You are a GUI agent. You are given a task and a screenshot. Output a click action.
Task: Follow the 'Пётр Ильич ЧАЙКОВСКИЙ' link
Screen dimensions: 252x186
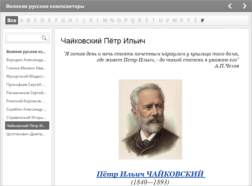click(x=151, y=174)
